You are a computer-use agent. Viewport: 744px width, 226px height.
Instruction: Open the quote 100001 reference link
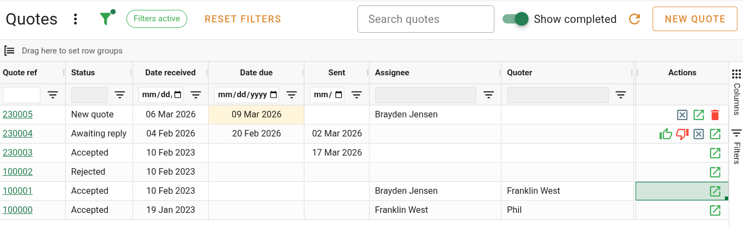click(x=18, y=191)
